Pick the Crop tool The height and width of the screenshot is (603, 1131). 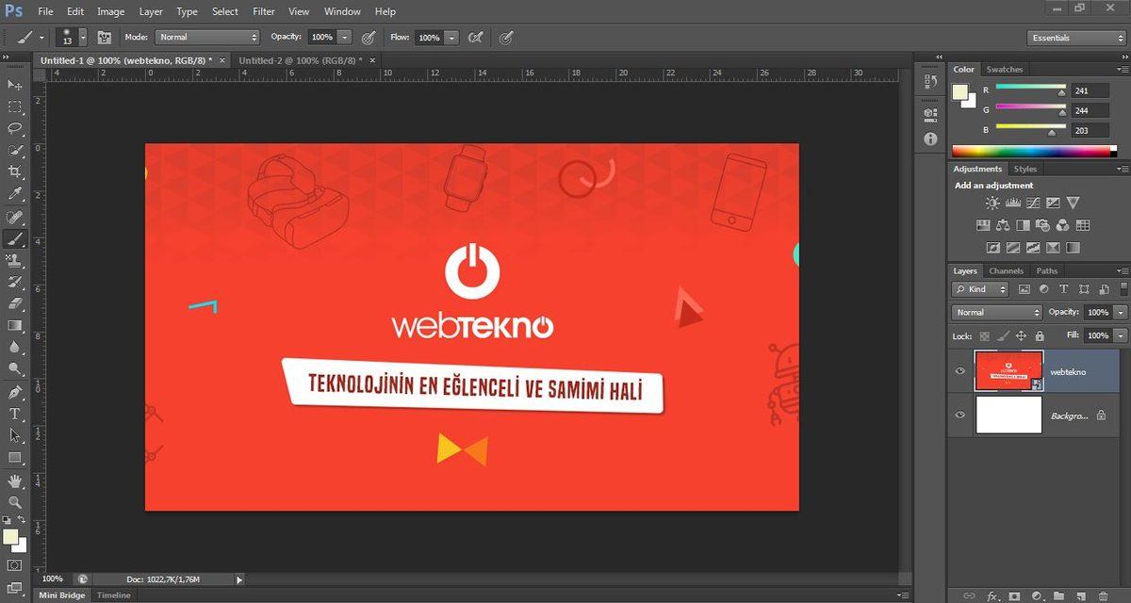[x=15, y=171]
